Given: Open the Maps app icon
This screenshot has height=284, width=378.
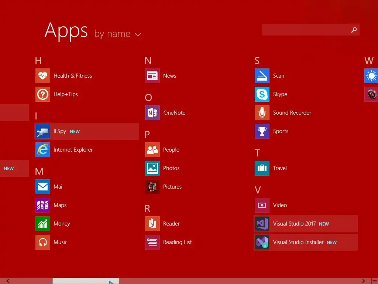Looking at the screenshot, I should pyautogui.click(x=43, y=205).
